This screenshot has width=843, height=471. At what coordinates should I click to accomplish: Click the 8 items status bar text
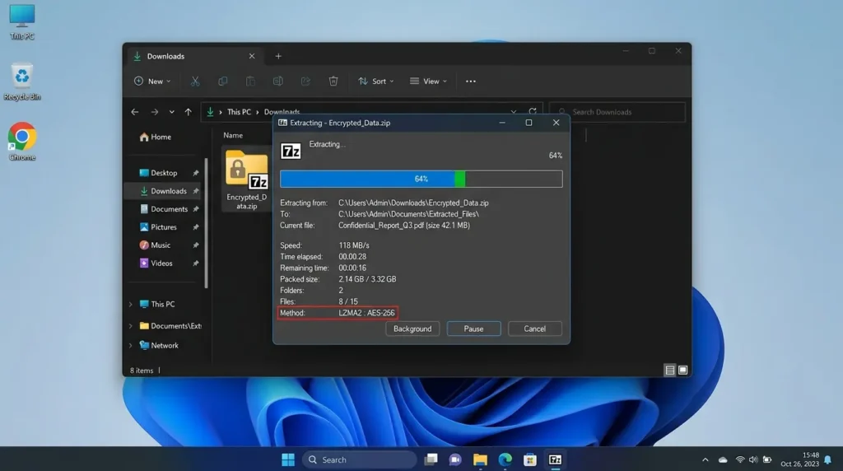click(142, 371)
